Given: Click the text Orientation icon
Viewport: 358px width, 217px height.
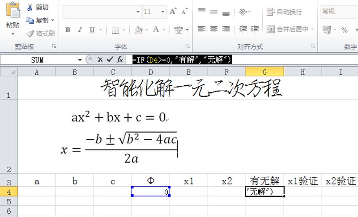Looking at the screenshot, I should (x=243, y=12).
